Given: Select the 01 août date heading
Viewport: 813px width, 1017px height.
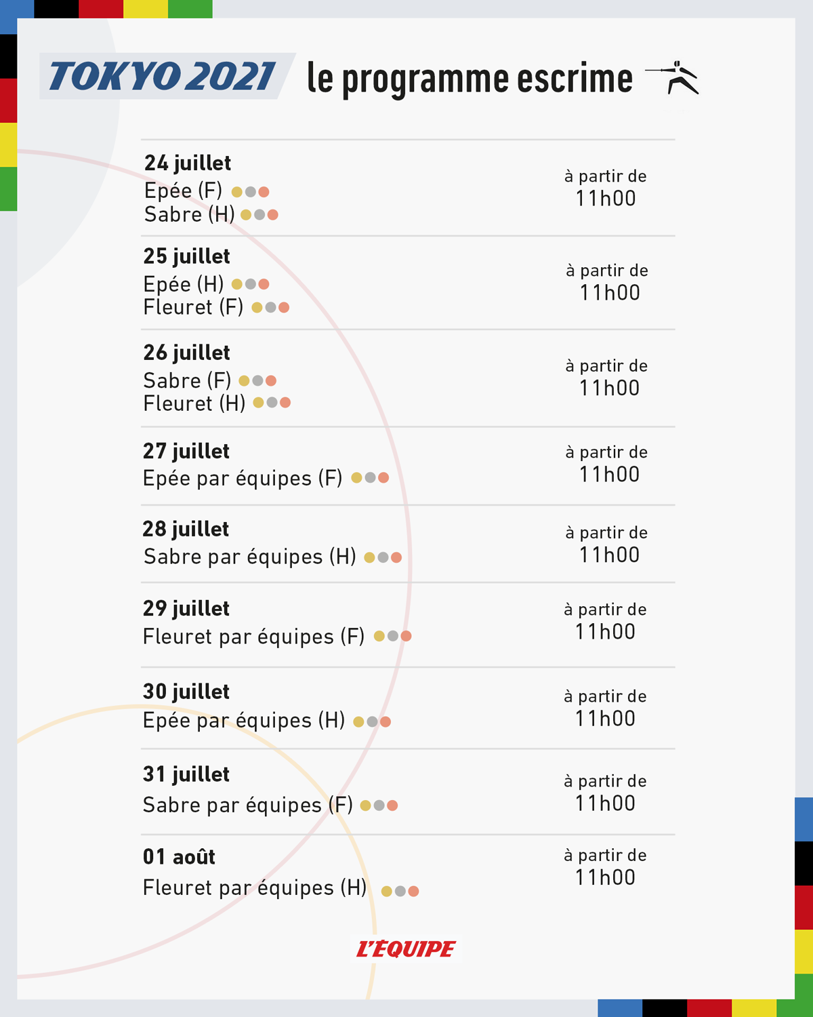Looking at the screenshot, I should click(179, 857).
